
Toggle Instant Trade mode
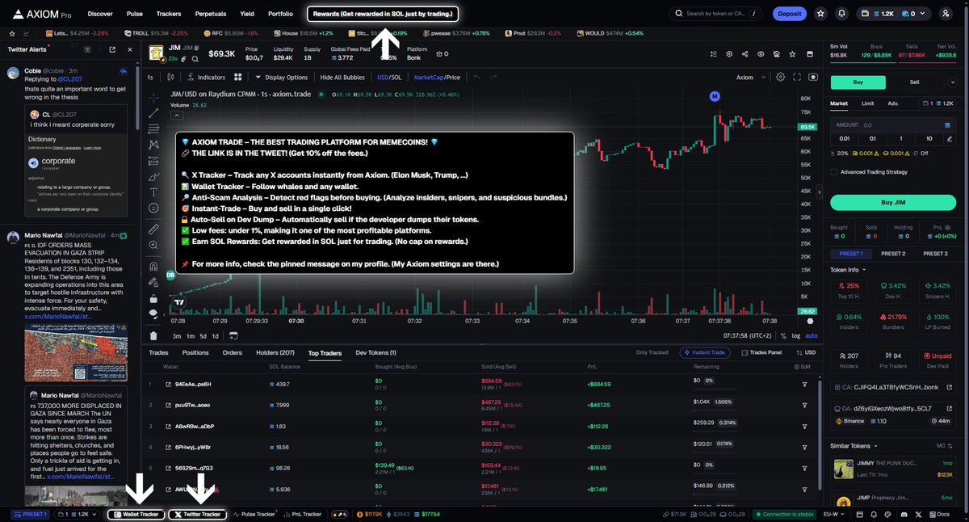(x=707, y=352)
